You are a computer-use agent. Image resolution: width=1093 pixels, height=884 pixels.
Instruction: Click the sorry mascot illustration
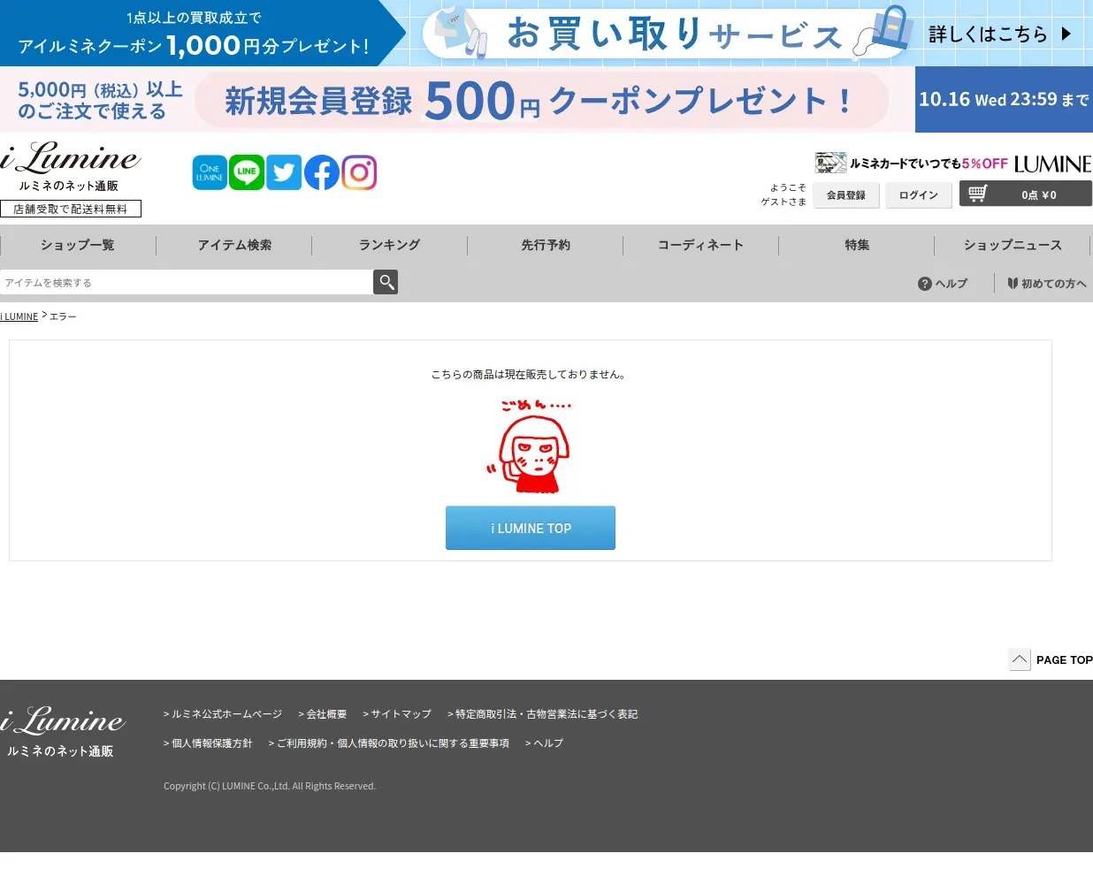[530, 447]
